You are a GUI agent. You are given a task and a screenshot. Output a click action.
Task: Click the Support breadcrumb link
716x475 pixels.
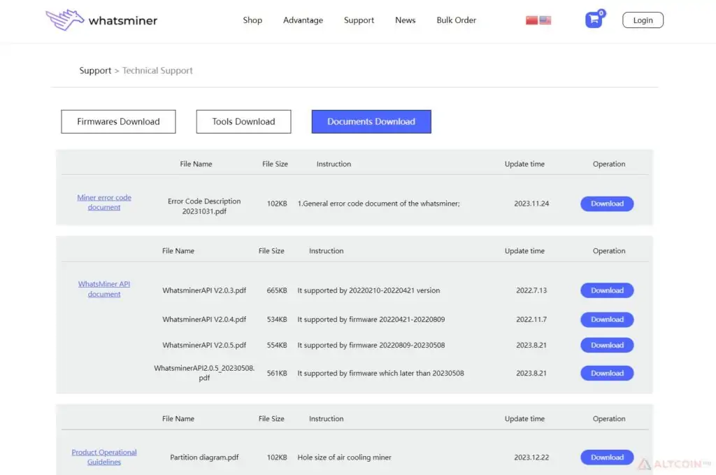[95, 71]
